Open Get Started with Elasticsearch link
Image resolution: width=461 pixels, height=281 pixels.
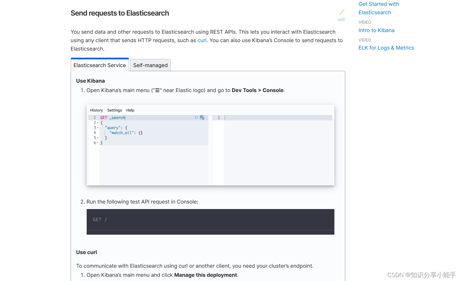pos(379,8)
